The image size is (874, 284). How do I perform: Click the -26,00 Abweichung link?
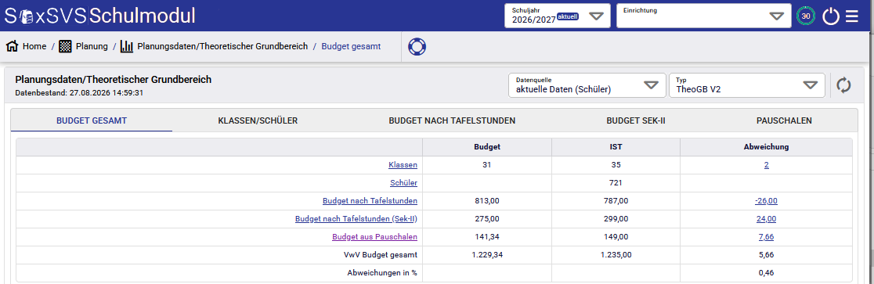click(766, 201)
